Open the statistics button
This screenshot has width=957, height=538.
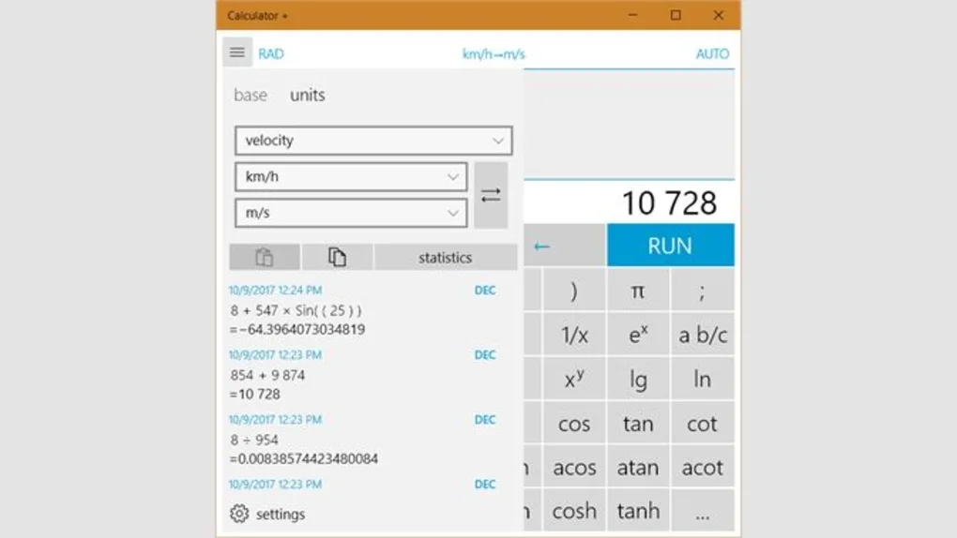446,258
